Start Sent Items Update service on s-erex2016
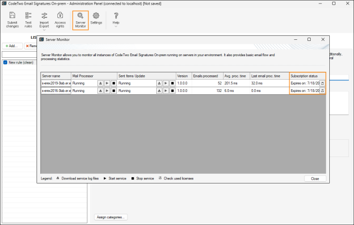This screenshot has height=225, width=354. tap(166, 91)
